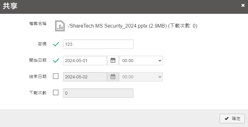Close the 共享 dialog with the X icon

pos(243,6)
